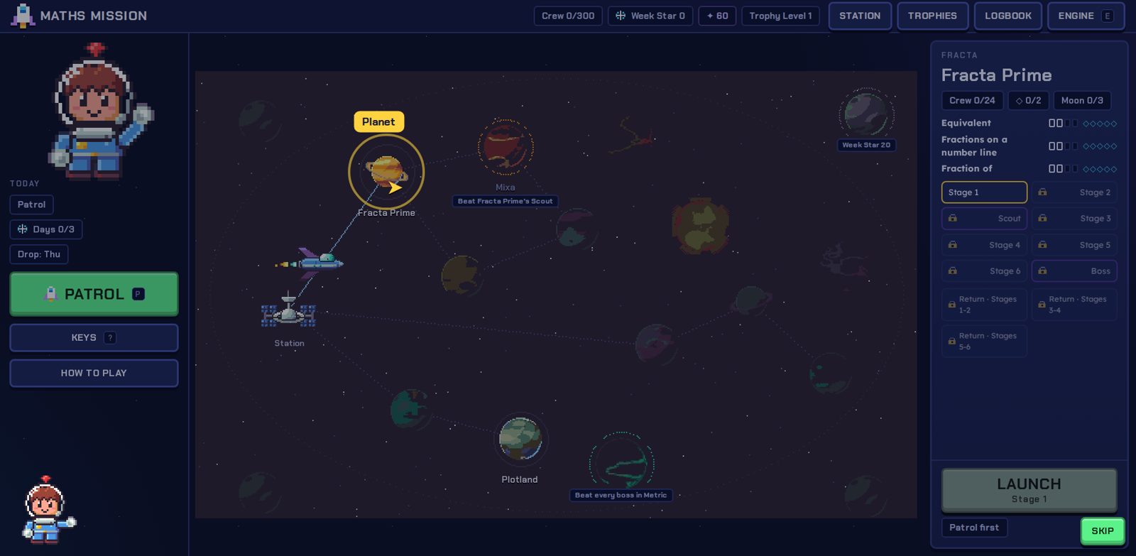Select the locked Stage 4
Viewport: 1136px width, 556px height.
pyautogui.click(x=984, y=245)
